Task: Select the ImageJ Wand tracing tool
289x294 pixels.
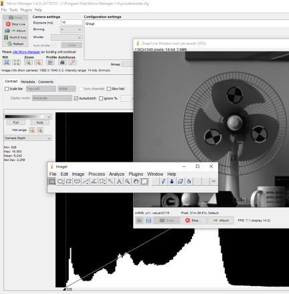Action: pos(111,182)
